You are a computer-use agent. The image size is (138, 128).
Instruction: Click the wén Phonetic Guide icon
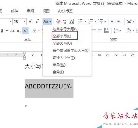(65, 21)
